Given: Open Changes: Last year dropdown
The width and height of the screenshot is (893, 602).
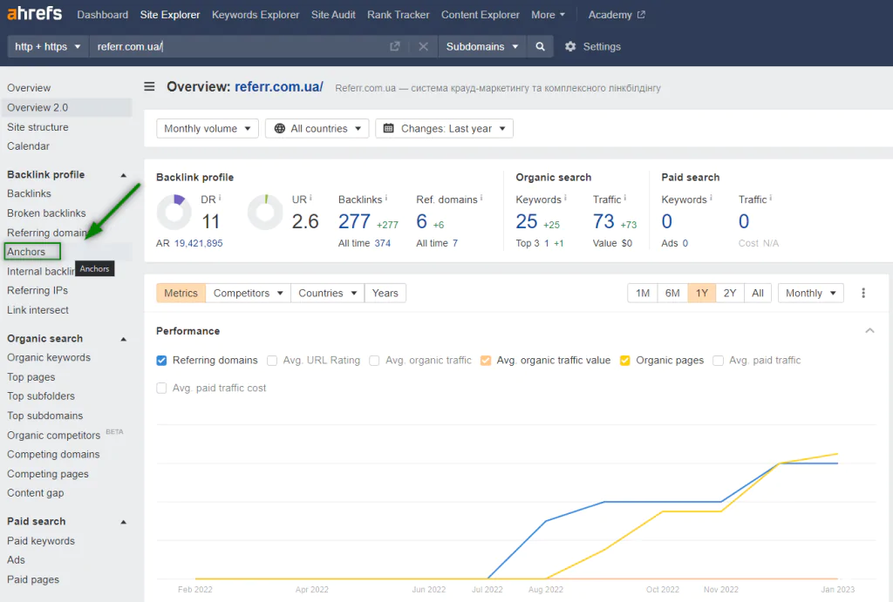Looking at the screenshot, I should (444, 129).
